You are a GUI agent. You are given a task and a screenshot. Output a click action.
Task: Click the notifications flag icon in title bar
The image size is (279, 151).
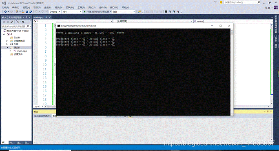(215, 2)
